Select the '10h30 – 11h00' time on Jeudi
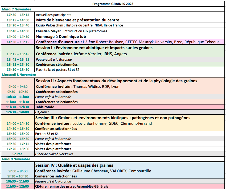 point(18,181)
